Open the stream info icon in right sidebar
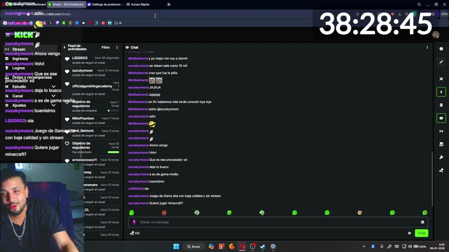This screenshot has width=449, height=252. (x=441, y=49)
